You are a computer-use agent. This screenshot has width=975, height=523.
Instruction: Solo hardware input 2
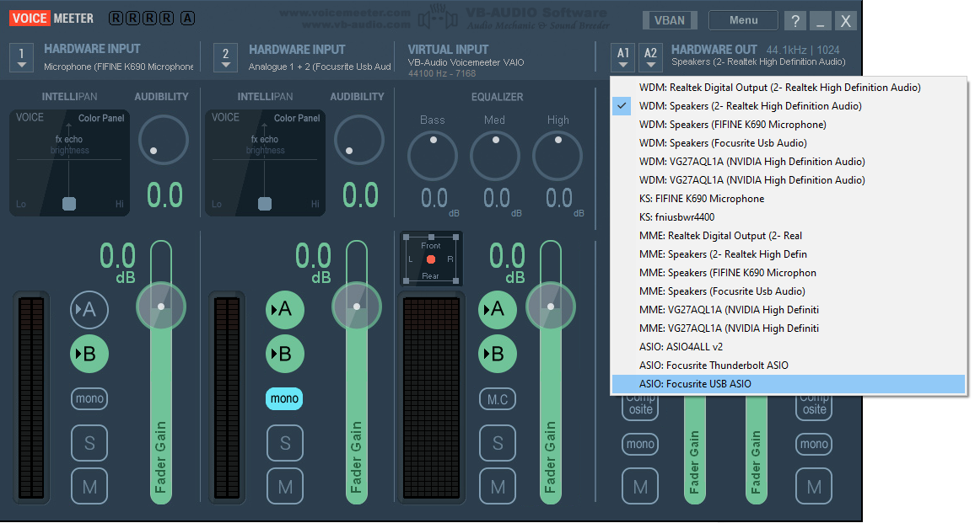tap(285, 443)
